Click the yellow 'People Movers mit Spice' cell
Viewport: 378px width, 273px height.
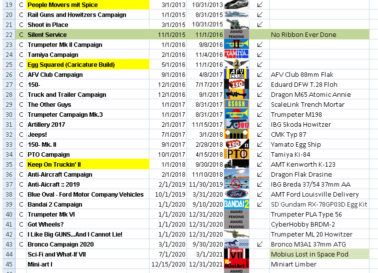point(88,5)
